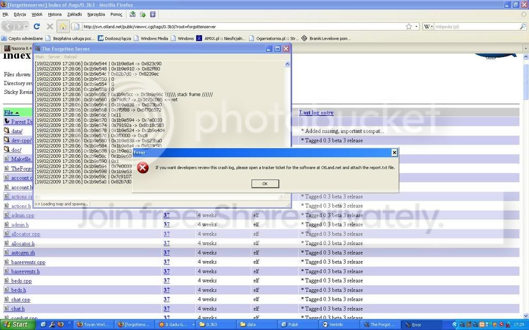Open revision 37 in admin.h row

[167, 224]
